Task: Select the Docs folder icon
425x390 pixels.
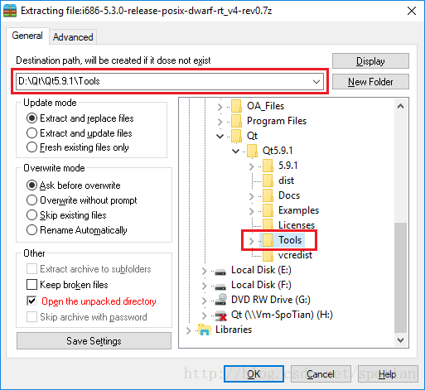Action: (268, 195)
